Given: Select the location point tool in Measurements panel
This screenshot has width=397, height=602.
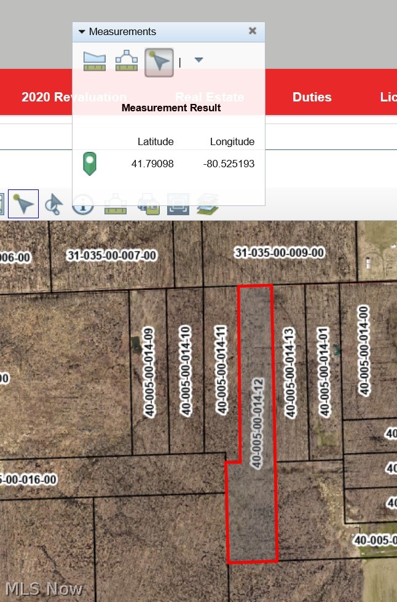Looking at the screenshot, I should coord(159,62).
